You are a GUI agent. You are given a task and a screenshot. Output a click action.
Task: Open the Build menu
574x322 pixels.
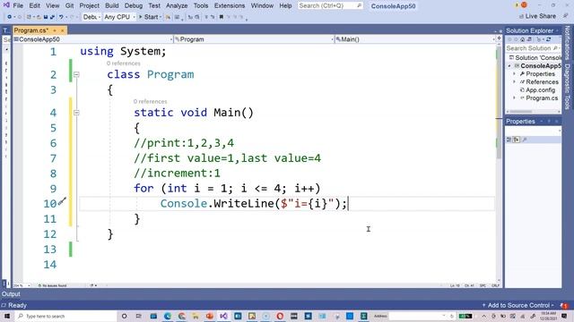click(111, 6)
